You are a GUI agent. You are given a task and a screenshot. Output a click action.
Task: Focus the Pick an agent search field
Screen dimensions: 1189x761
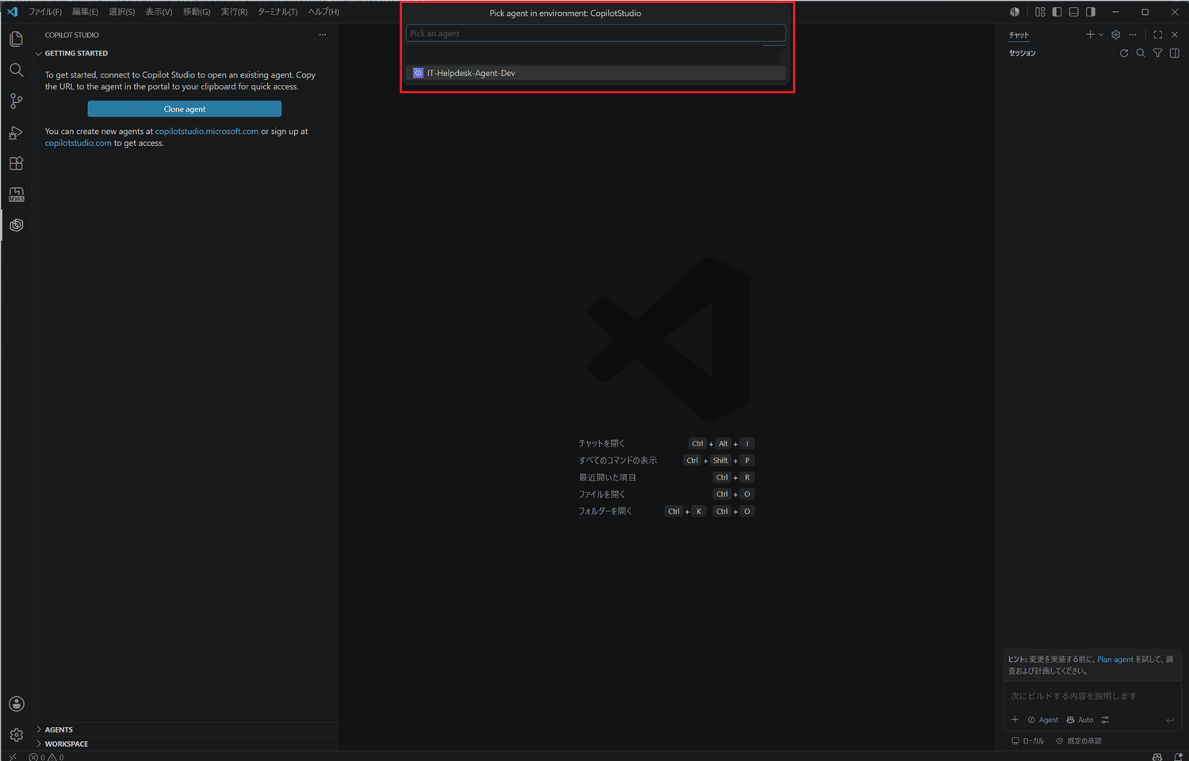595,33
